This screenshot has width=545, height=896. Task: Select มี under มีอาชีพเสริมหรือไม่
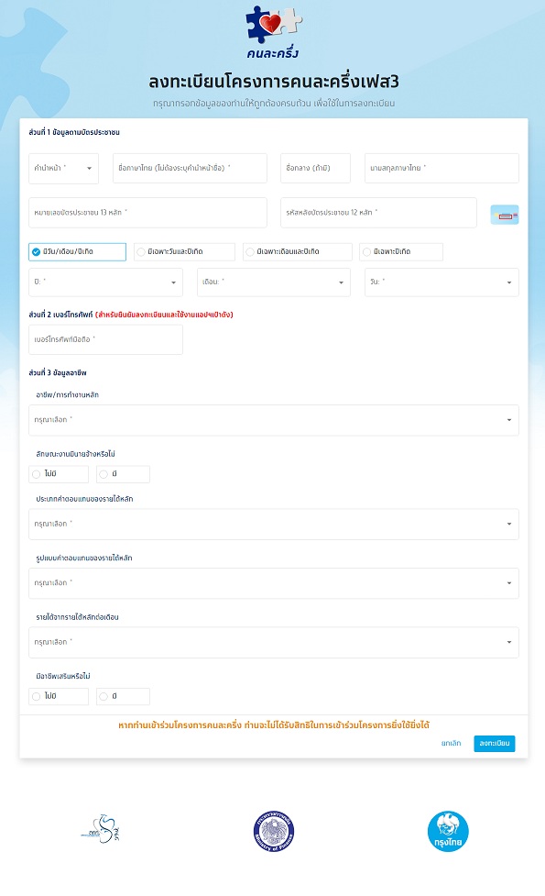[x=124, y=697]
